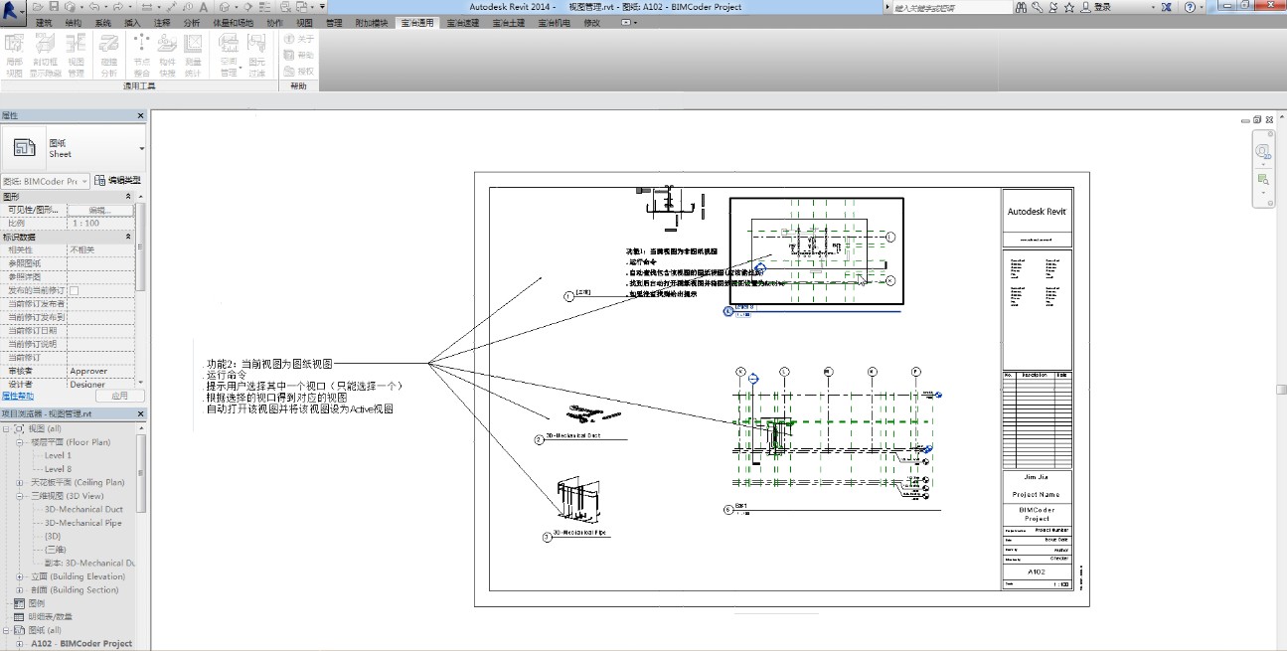The width and height of the screenshot is (1287, 651).
Task: Select the 测量统计 tool
Action: (x=193, y=54)
